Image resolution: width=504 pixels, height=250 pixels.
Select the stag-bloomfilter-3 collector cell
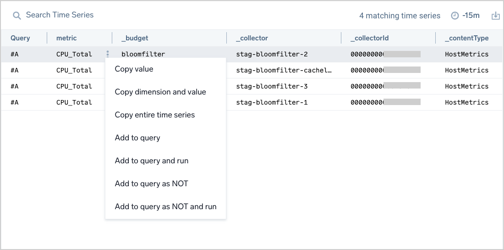[272, 86]
